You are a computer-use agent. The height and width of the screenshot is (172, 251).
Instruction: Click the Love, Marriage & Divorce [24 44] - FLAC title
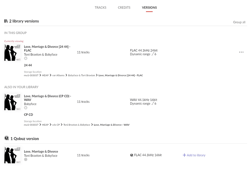coord(47,48)
